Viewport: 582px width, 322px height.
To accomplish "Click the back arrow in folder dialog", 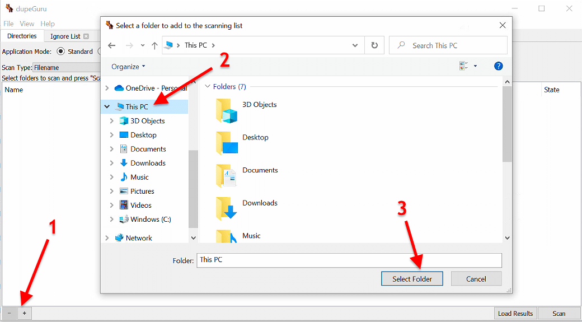I will click(x=112, y=45).
